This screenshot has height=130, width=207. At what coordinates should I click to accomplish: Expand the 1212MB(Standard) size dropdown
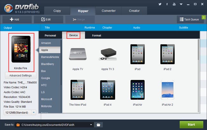(x=34, y=113)
